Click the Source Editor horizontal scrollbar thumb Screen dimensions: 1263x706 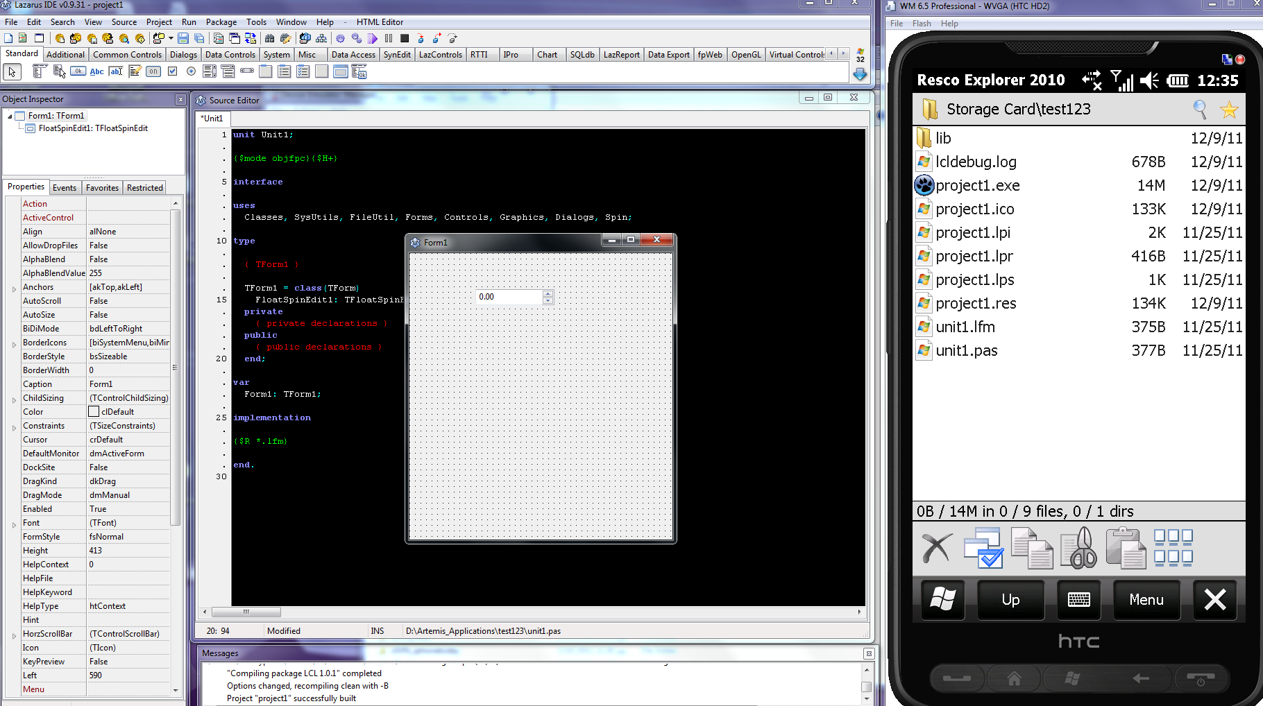(246, 612)
